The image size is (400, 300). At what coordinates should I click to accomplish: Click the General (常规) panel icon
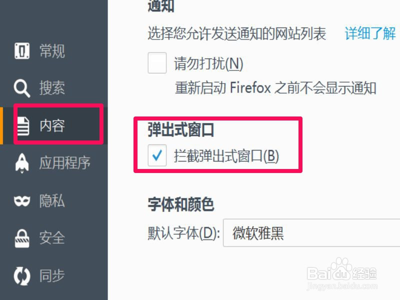[22, 51]
